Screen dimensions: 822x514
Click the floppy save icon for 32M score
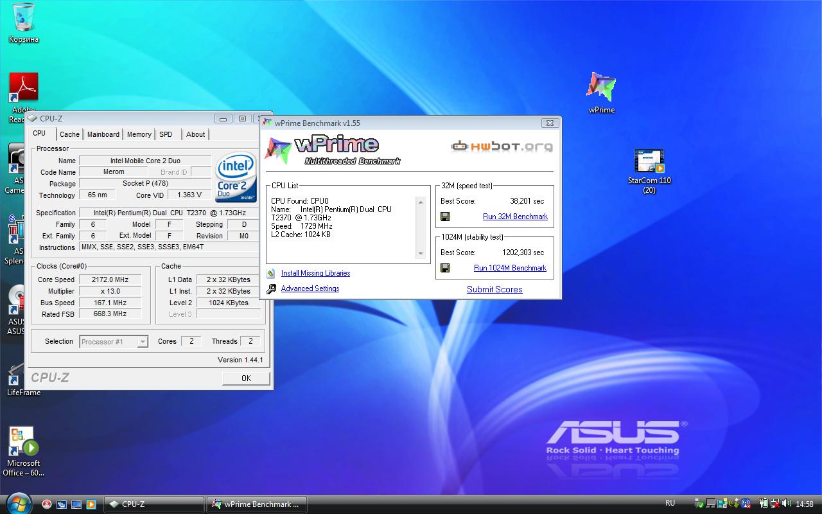tap(445, 217)
